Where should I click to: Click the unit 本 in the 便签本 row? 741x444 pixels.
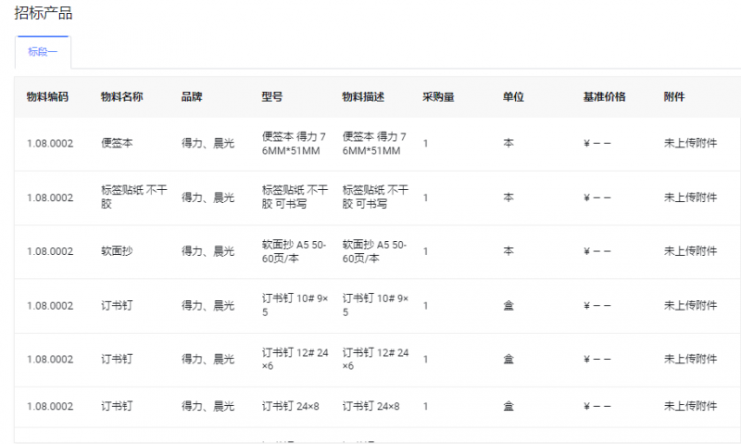(509, 144)
